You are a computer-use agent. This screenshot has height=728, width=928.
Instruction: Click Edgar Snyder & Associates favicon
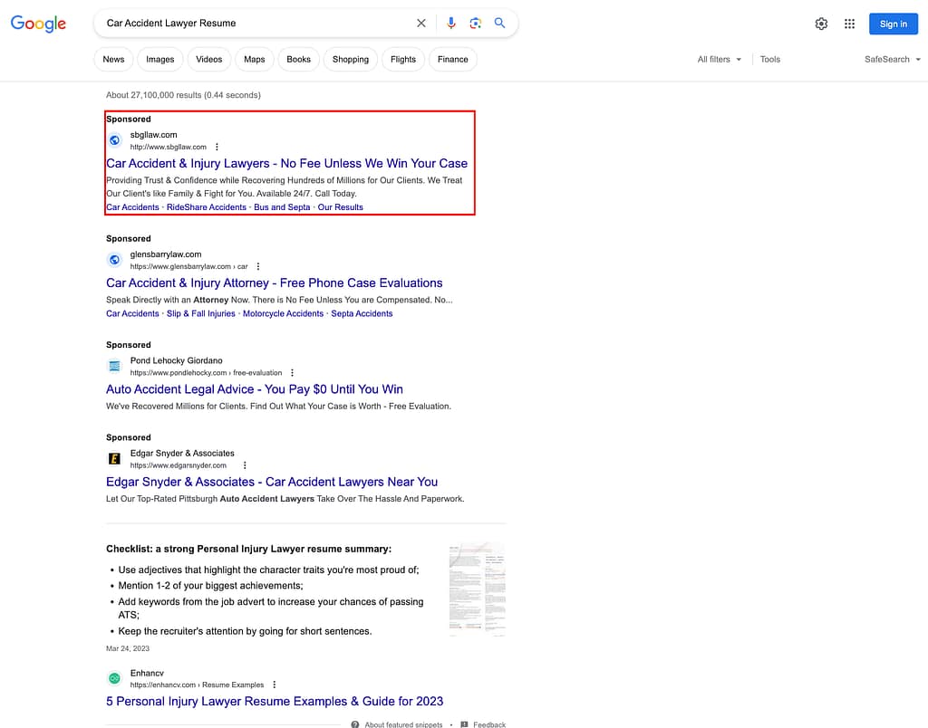coord(115,458)
